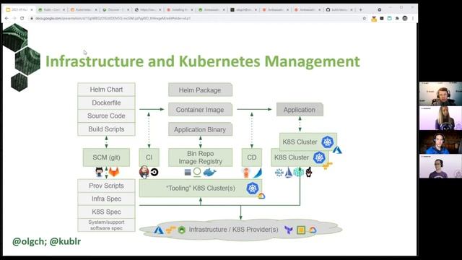Click the GitHub octocat icon under SCM
The image size is (462, 260).
99,172
